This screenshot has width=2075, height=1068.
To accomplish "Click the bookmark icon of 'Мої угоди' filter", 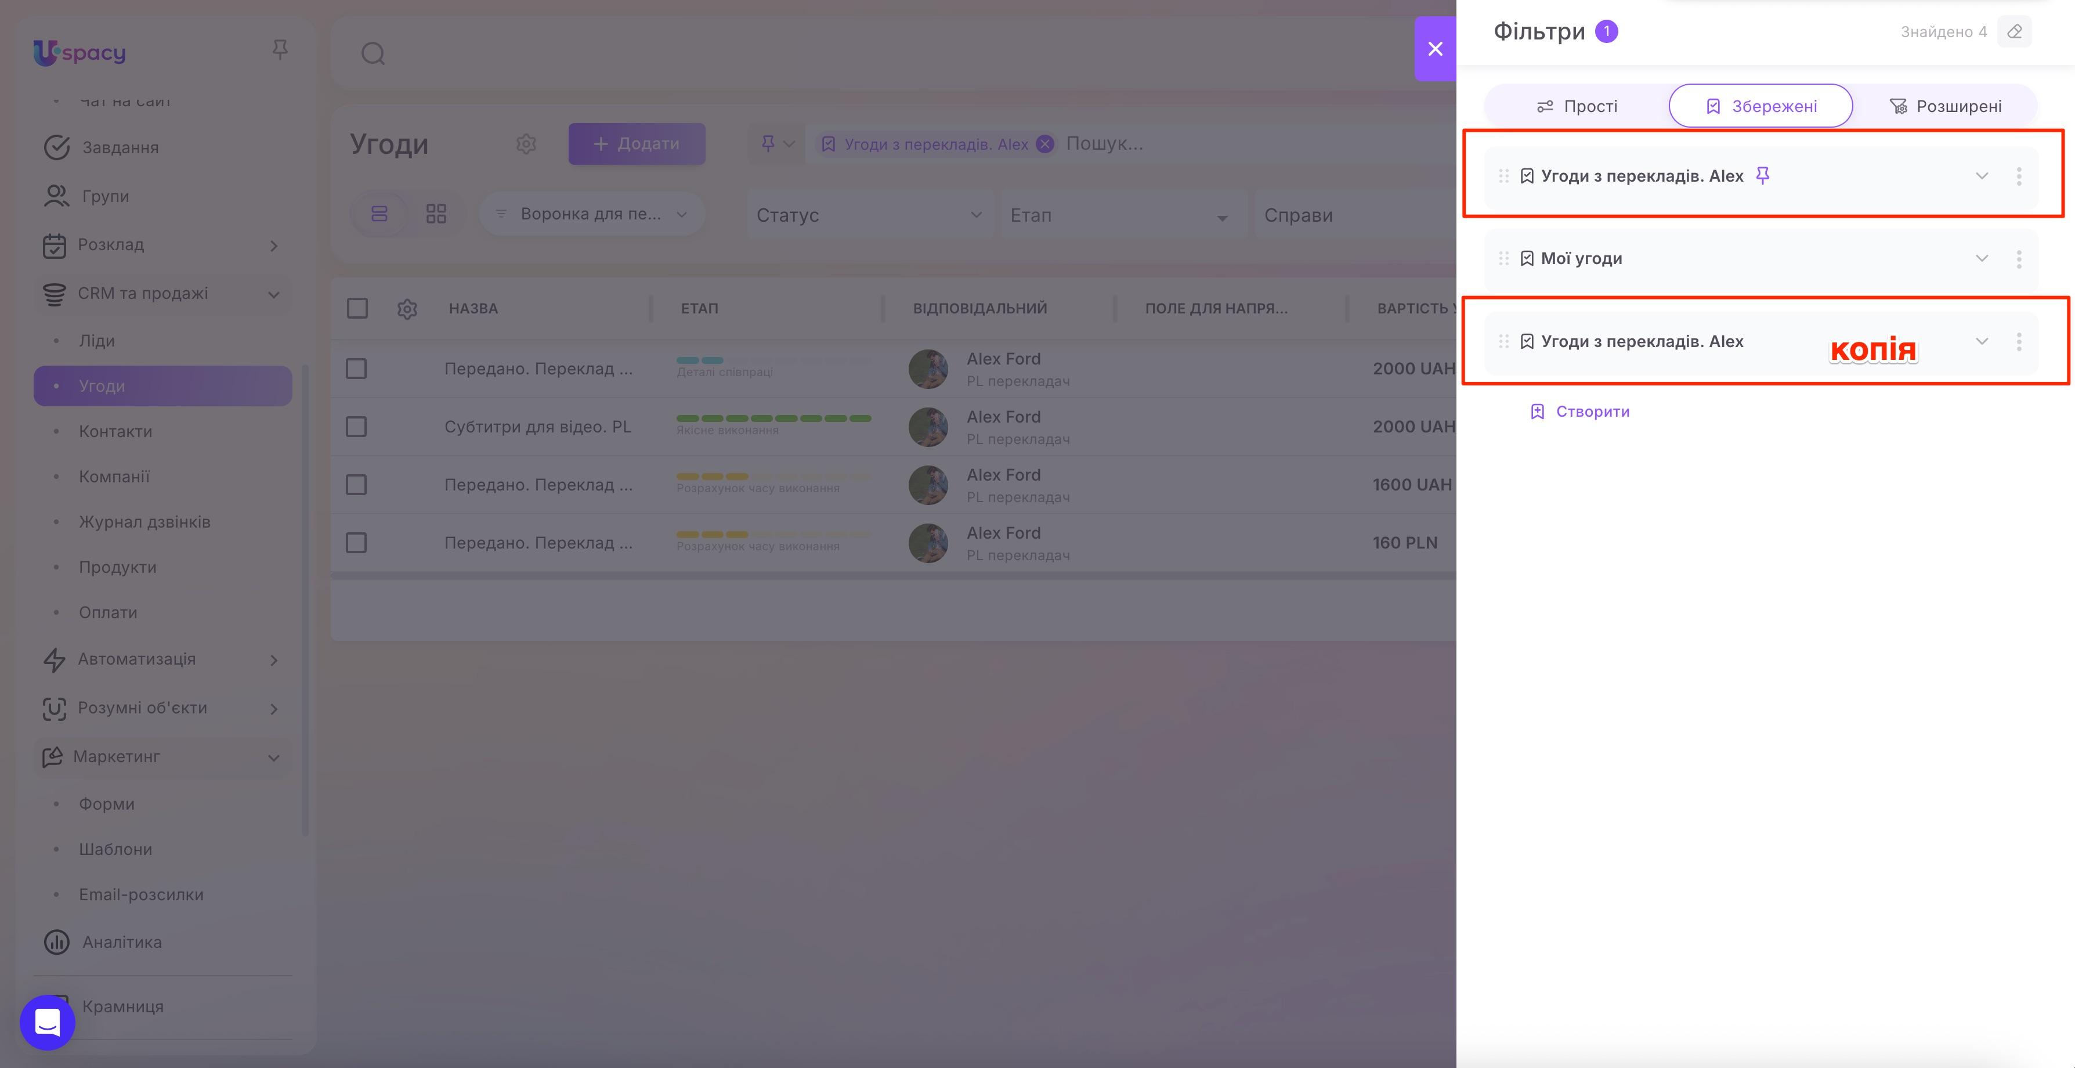I will (x=1527, y=259).
